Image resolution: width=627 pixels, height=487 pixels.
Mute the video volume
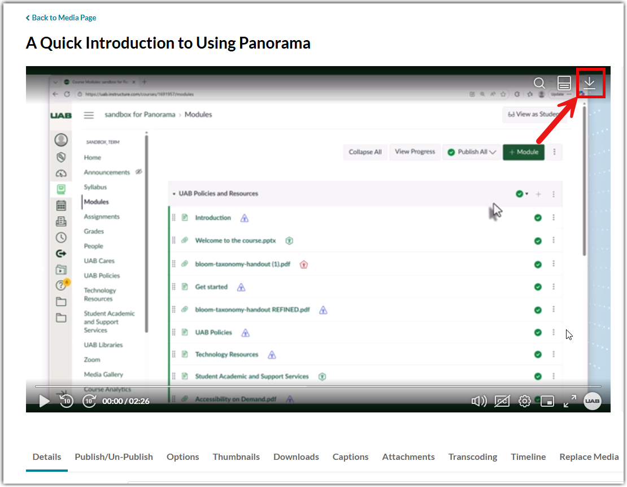pos(478,401)
